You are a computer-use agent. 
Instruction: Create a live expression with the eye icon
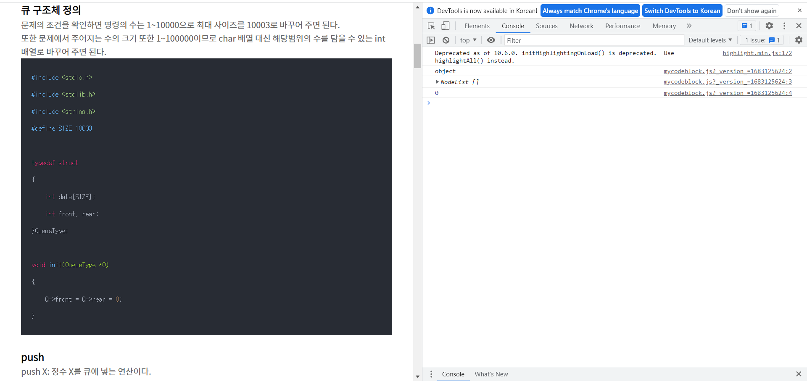click(x=491, y=40)
